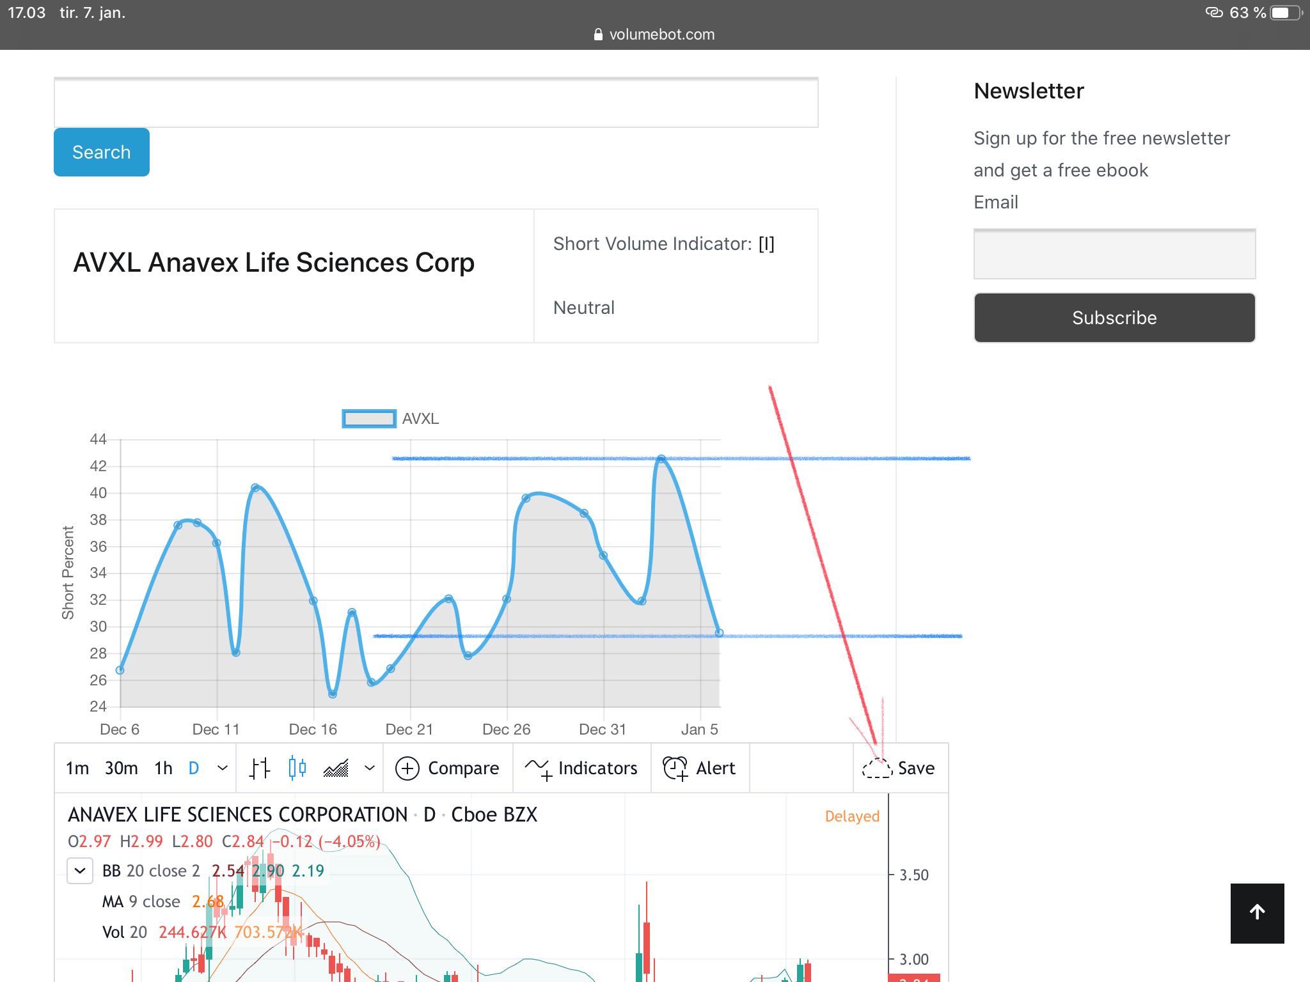Click the Neutral indicator status text
The image size is (1310, 982).
click(584, 308)
